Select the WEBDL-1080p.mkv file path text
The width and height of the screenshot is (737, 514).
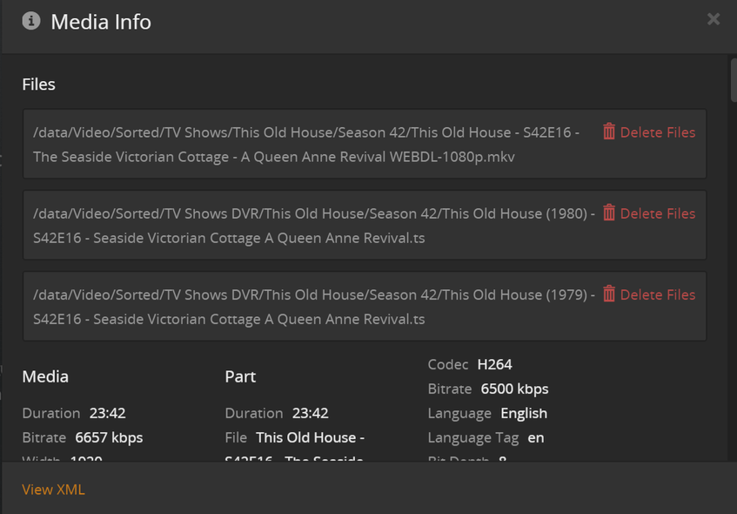[x=306, y=144]
